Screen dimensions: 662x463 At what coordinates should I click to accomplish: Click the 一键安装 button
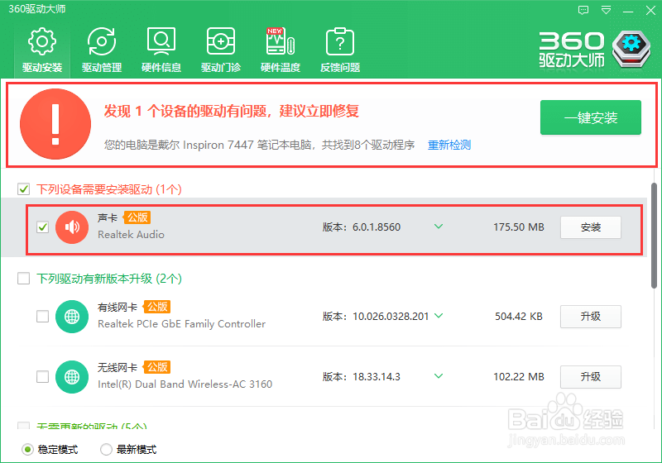[591, 117]
